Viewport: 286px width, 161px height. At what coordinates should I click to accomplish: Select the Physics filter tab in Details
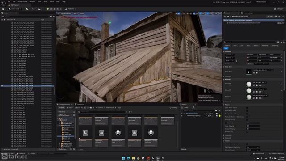click(x=256, y=46)
